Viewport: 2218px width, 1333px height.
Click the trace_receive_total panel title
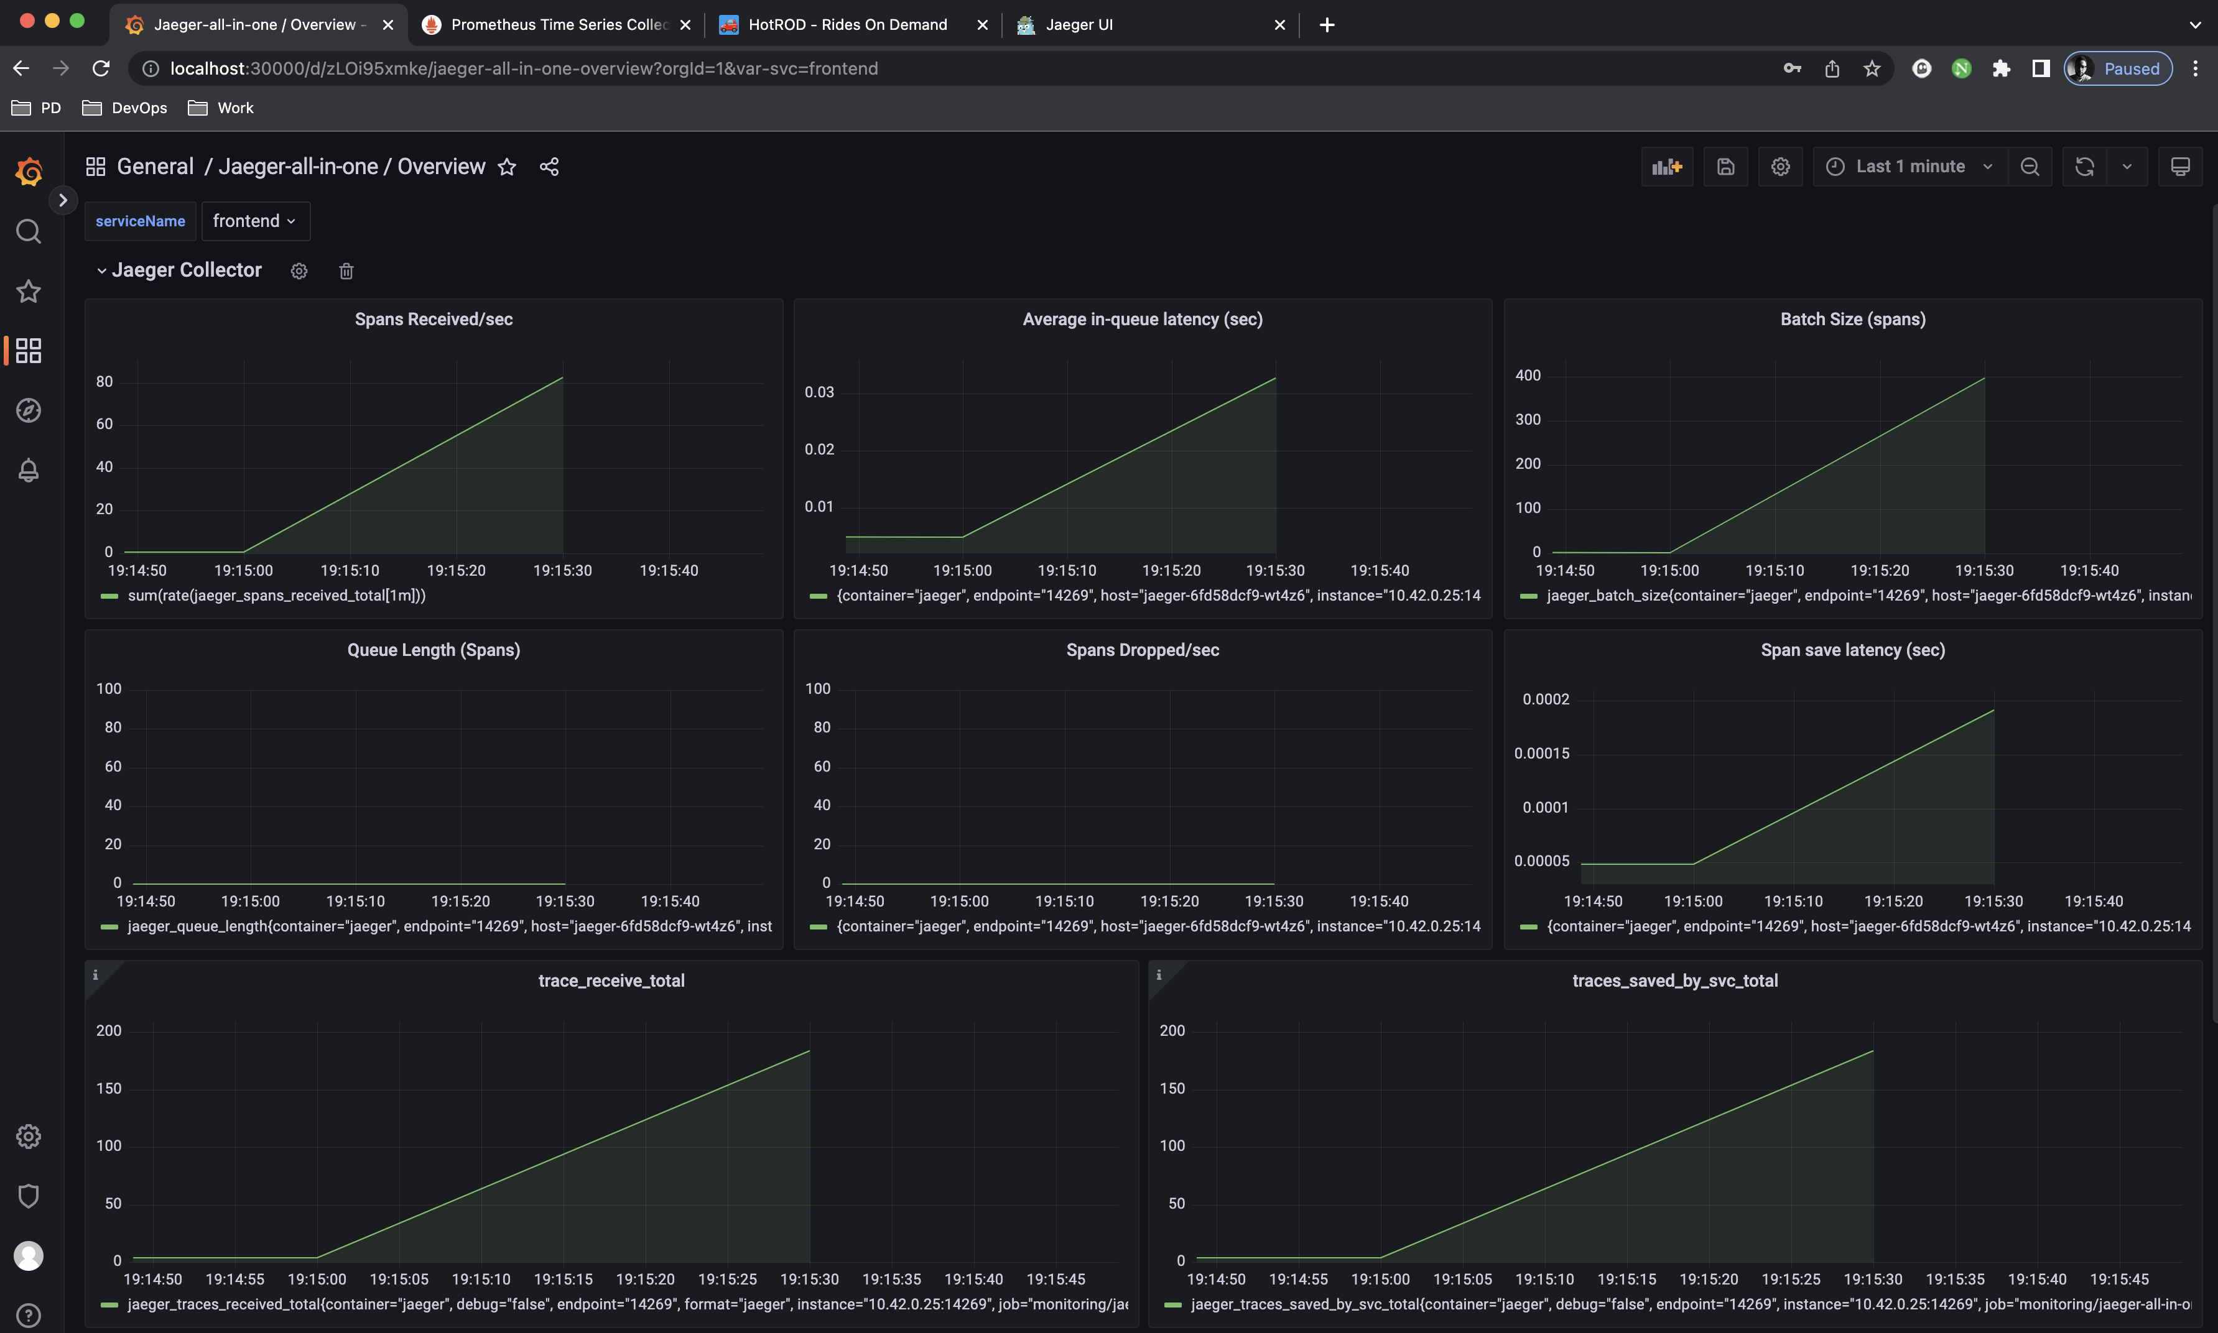click(611, 981)
